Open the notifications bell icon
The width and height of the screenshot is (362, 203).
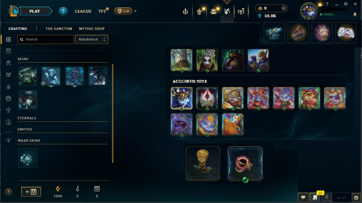pyautogui.click(x=355, y=14)
